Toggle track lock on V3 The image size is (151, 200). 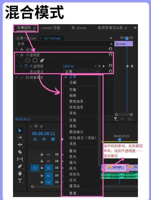(42, 154)
